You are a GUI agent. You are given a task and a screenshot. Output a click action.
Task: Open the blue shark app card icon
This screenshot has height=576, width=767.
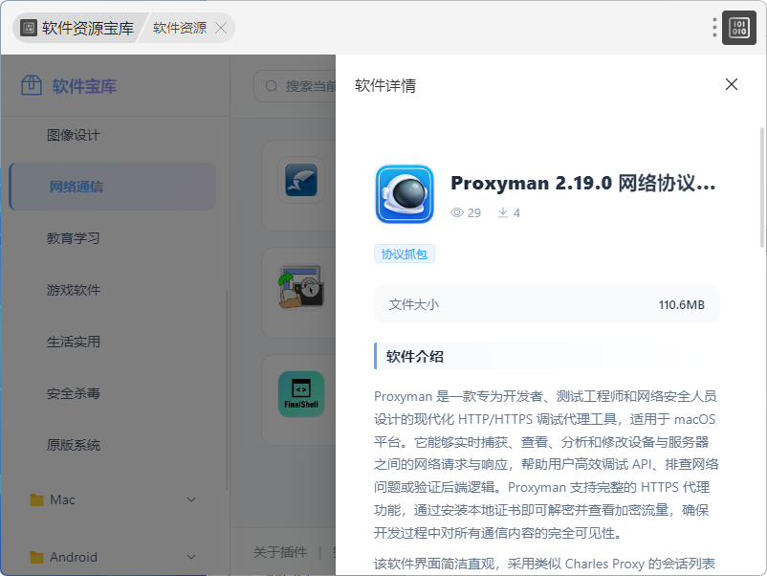(x=301, y=180)
